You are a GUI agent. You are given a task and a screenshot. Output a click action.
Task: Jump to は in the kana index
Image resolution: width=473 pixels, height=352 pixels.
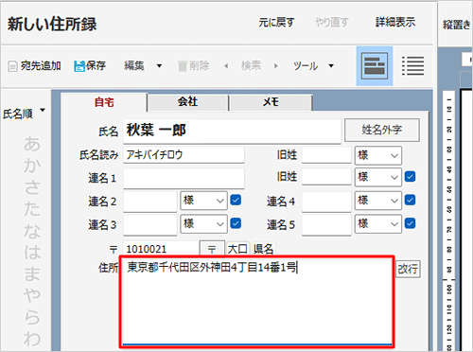click(x=32, y=252)
